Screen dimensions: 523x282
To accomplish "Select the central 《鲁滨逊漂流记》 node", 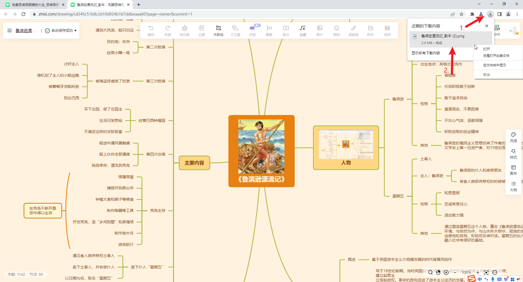I will point(261,151).
